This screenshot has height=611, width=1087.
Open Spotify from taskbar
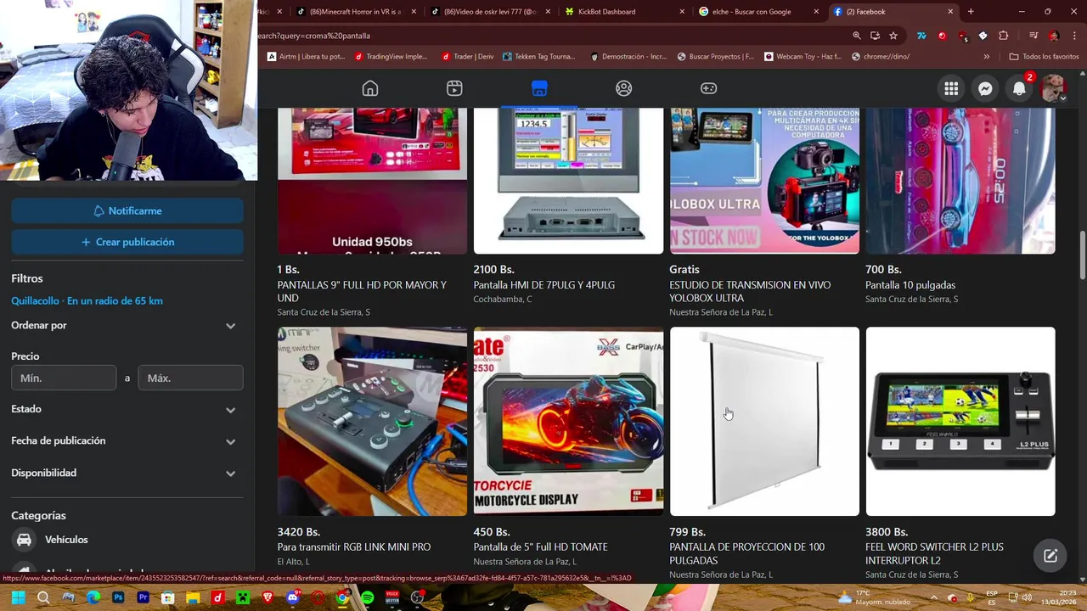tap(367, 597)
